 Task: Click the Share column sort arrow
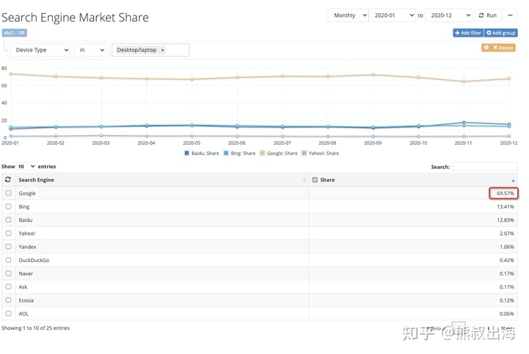[x=513, y=181]
